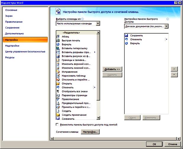Select the <Разделитель> list entry
183x149 pixels.
pos(76,33)
